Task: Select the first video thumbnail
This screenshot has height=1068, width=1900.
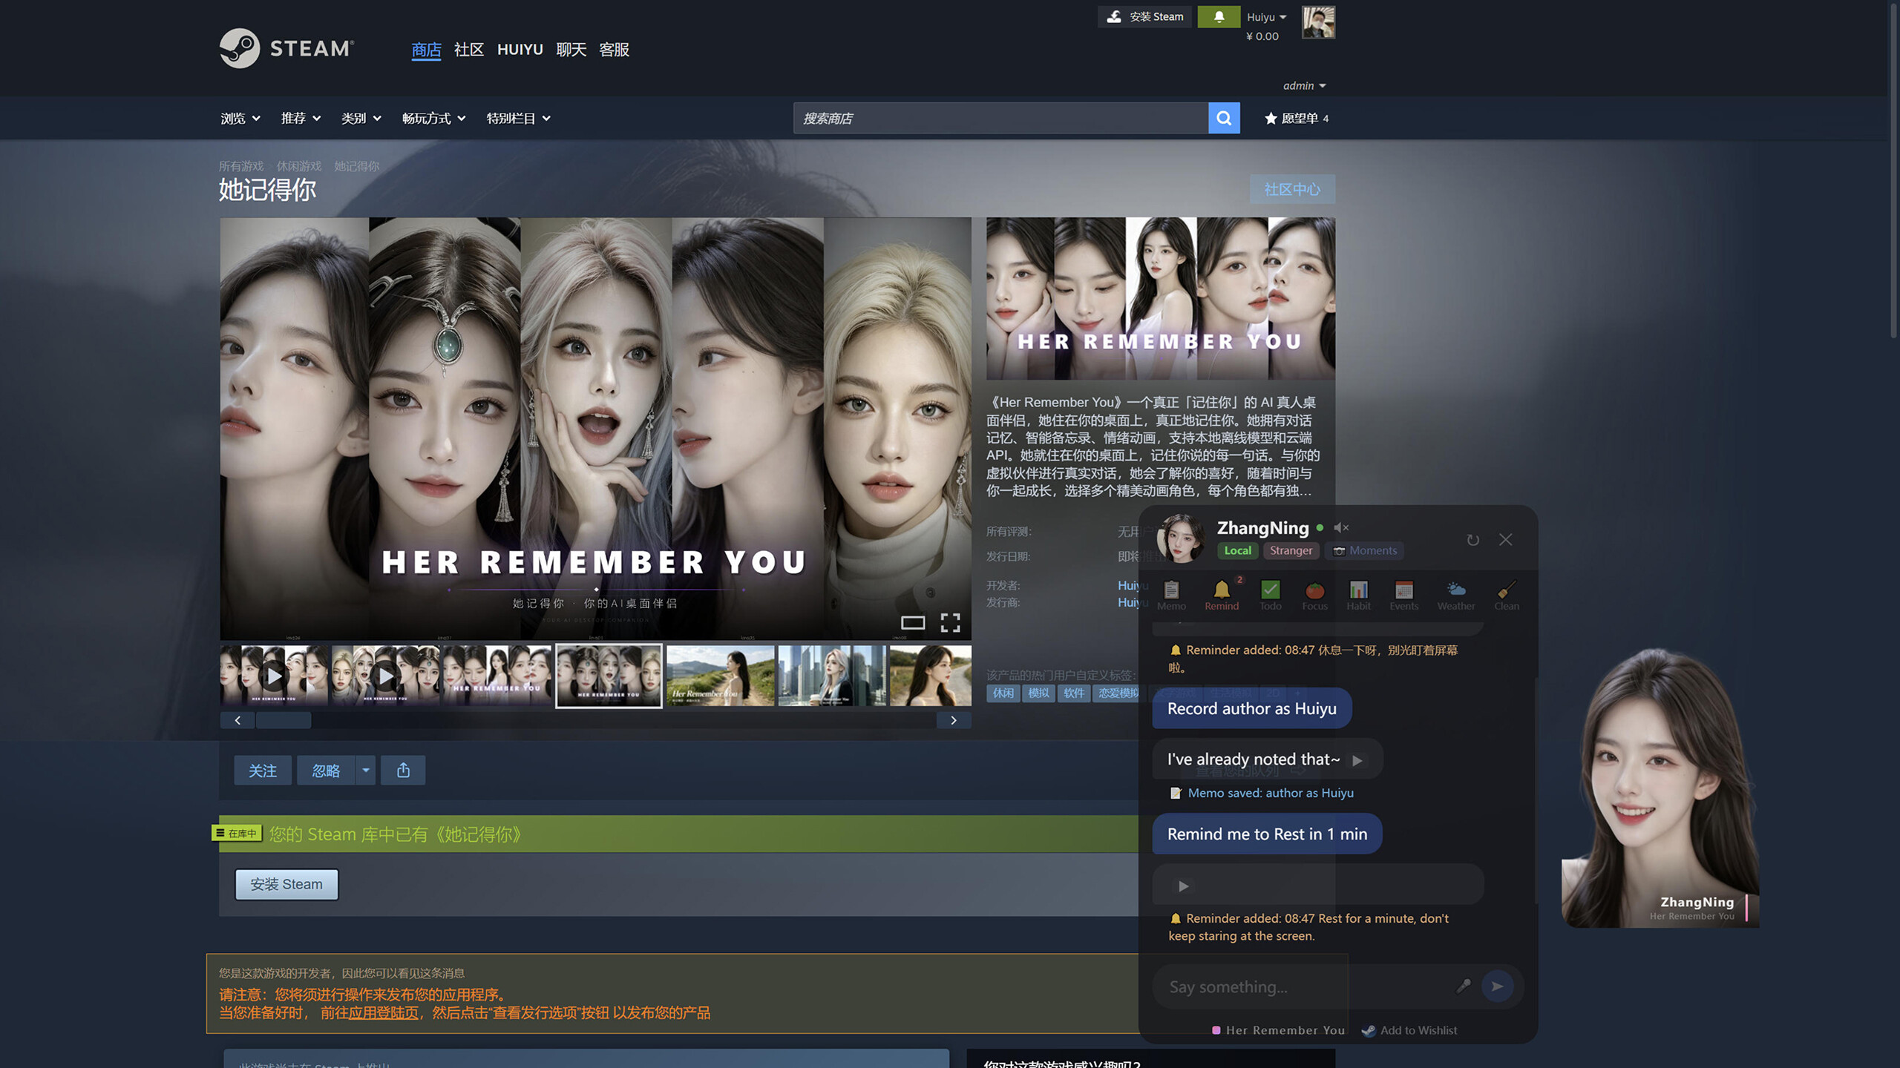Action: (x=274, y=676)
